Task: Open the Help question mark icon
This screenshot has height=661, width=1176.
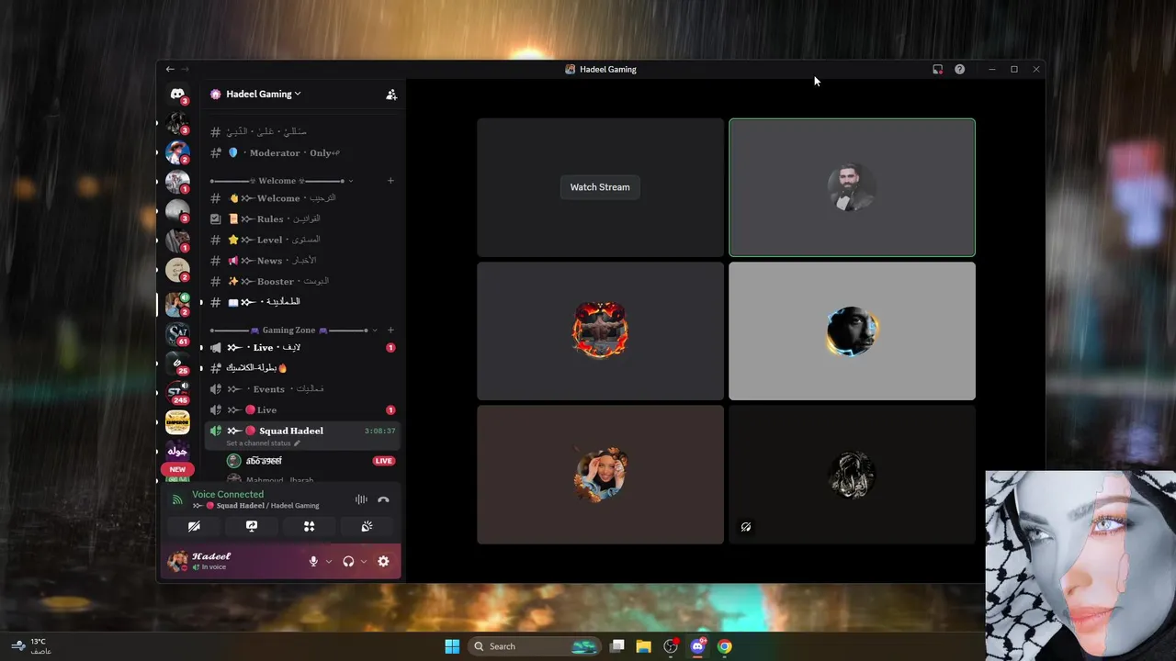Action: pyautogui.click(x=959, y=69)
